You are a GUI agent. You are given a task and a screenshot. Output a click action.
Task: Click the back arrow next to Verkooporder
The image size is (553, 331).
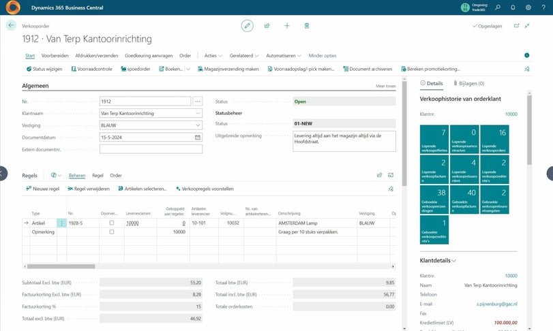pos(12,25)
